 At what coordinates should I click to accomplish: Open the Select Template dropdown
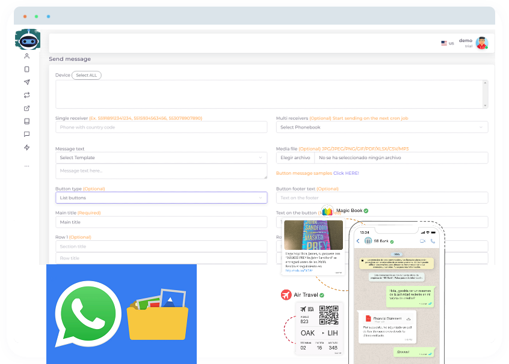click(161, 158)
